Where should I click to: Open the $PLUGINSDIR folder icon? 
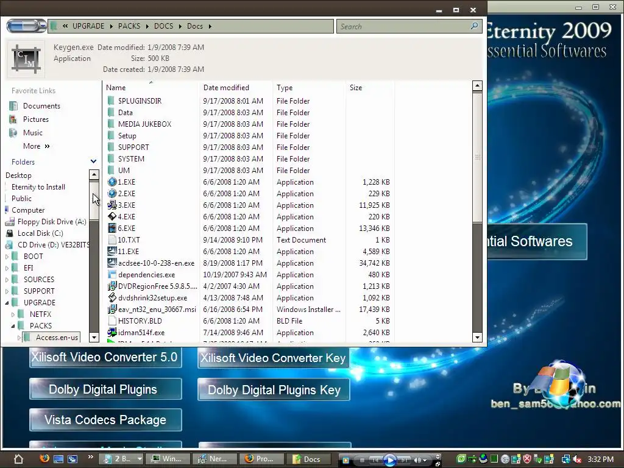pos(112,101)
